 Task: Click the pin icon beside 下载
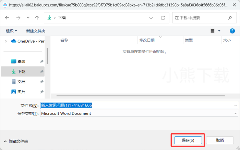pyautogui.click(x=42, y=71)
